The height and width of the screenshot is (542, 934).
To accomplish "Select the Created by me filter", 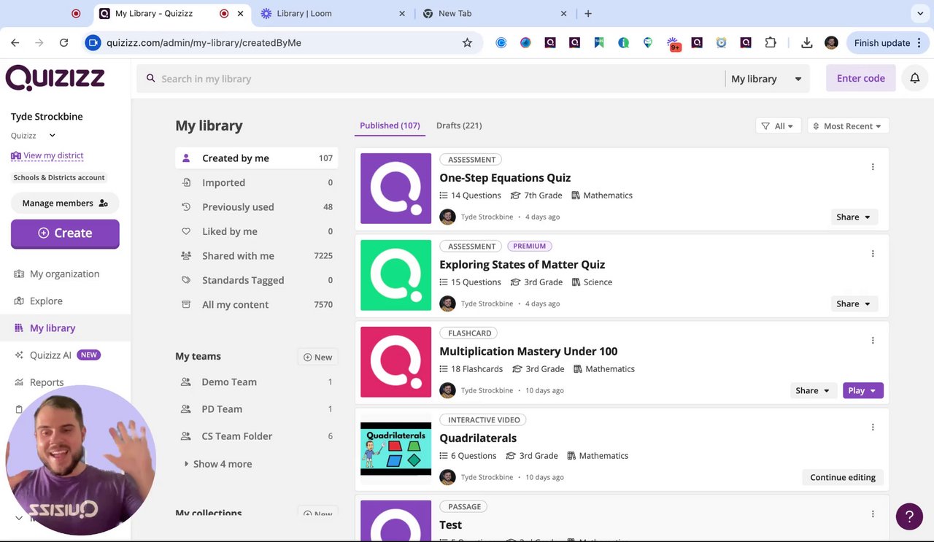I will (x=257, y=158).
